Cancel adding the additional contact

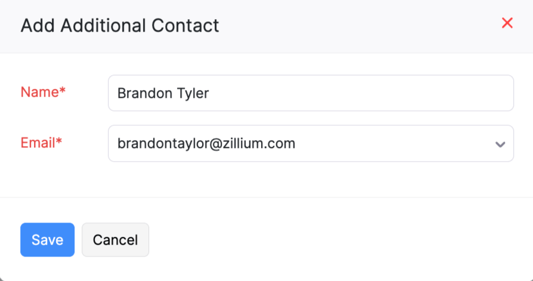tap(115, 240)
